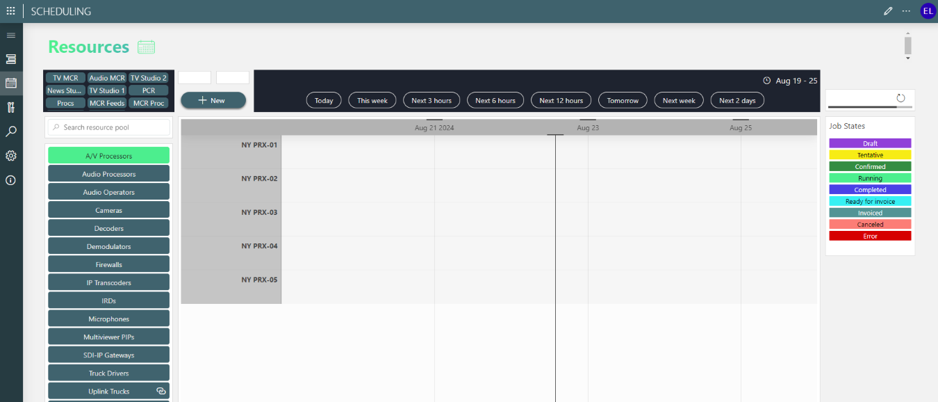Screen dimensions: 938x402
Task: Open the settings gear sidebar icon
Action: coord(11,156)
